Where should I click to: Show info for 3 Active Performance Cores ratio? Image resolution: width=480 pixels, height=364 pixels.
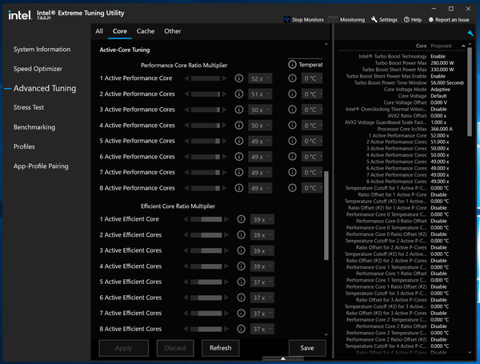(238, 110)
